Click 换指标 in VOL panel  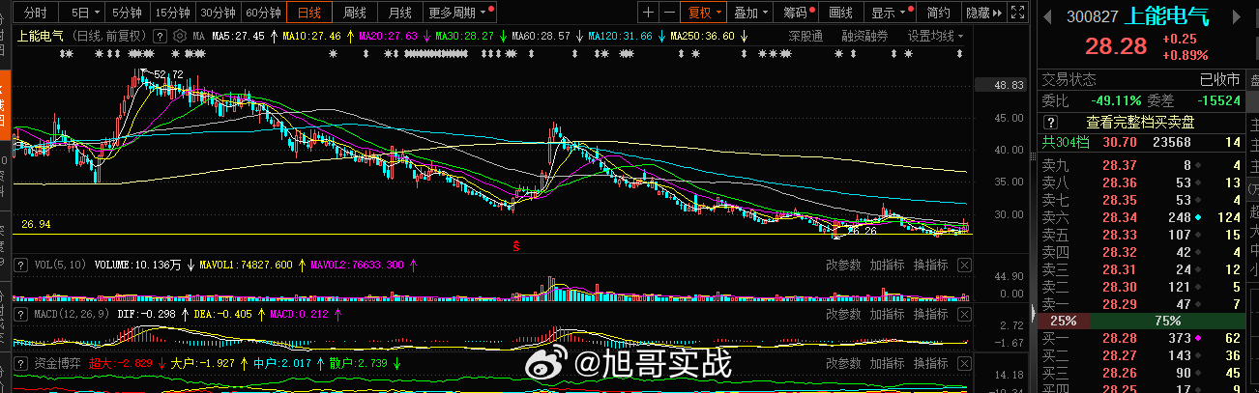930,263
